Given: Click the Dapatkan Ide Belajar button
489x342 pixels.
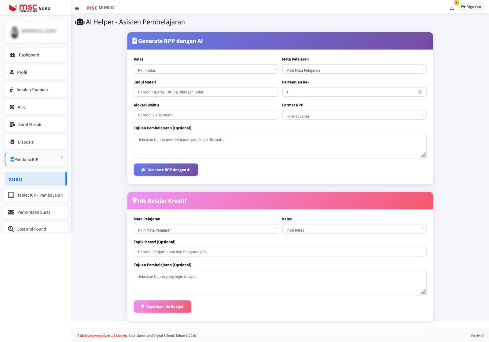Looking at the screenshot, I should click(162, 307).
